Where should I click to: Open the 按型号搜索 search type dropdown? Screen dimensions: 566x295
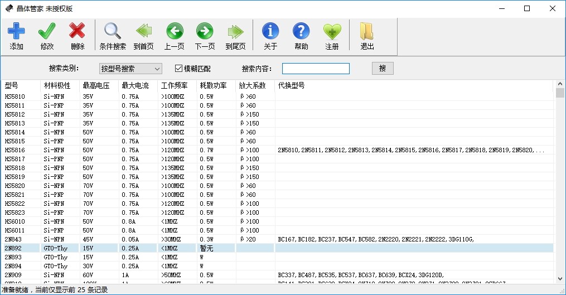(130, 69)
